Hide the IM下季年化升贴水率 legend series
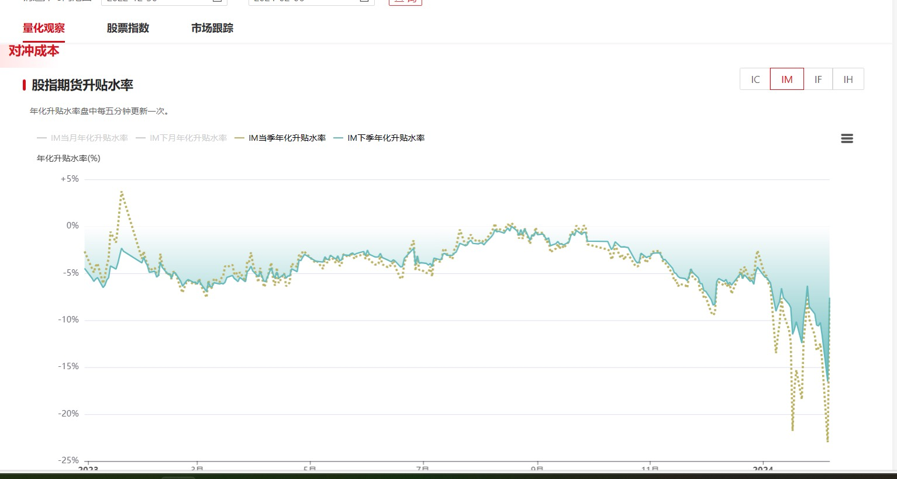This screenshot has width=897, height=479. pos(379,138)
